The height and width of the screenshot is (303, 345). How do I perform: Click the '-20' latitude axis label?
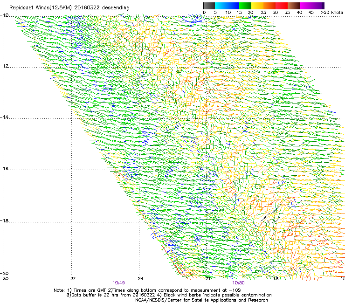pyautogui.click(x=4, y=273)
